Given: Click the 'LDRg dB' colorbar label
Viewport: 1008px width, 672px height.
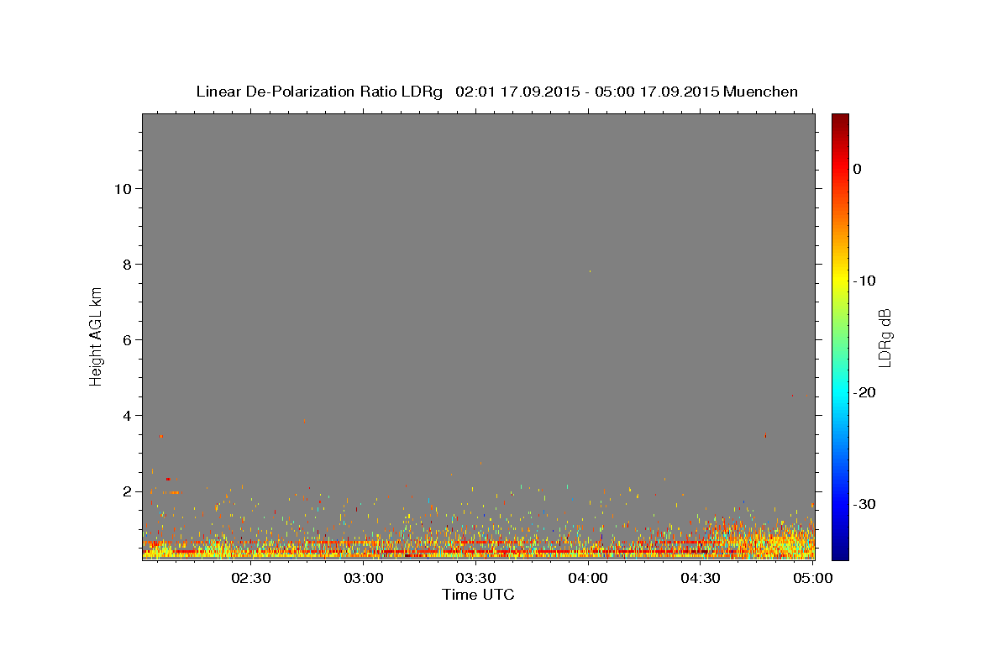Looking at the screenshot, I should [884, 337].
